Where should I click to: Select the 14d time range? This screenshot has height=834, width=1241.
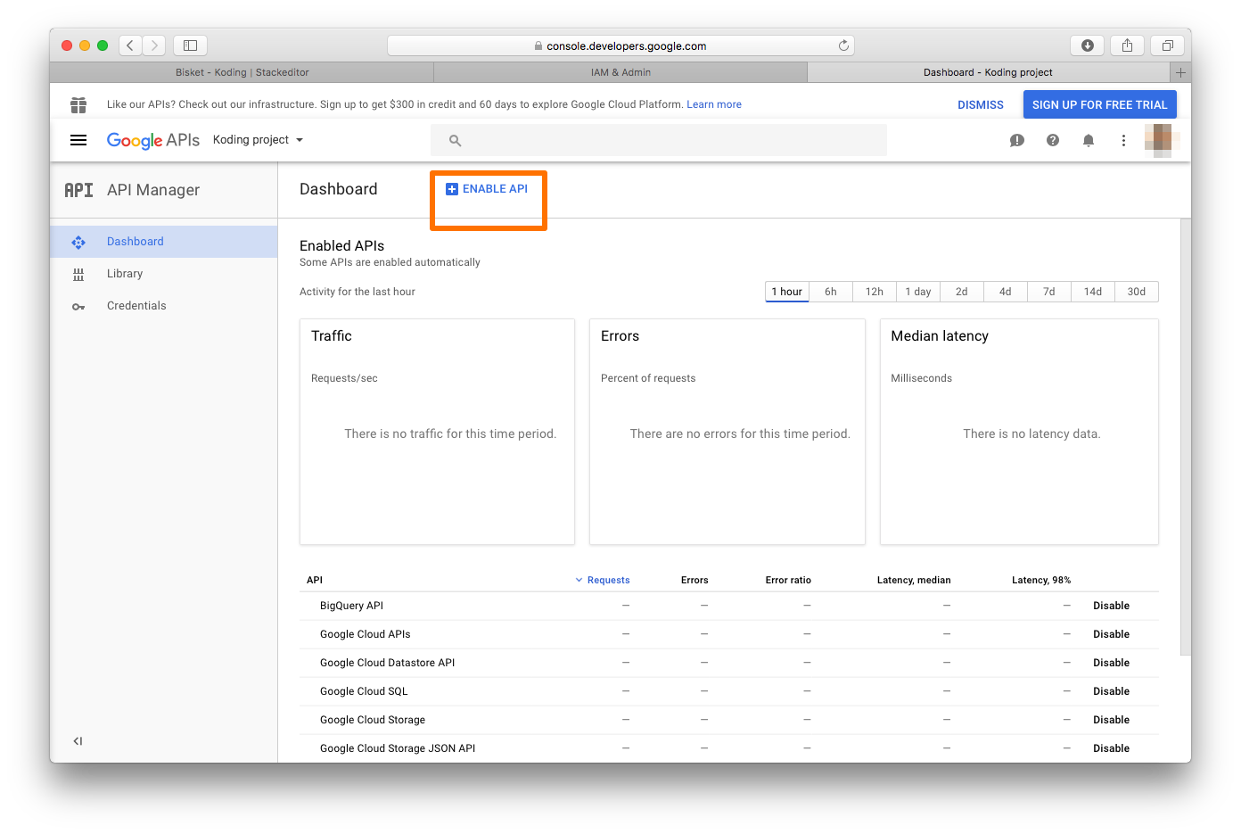(1093, 292)
